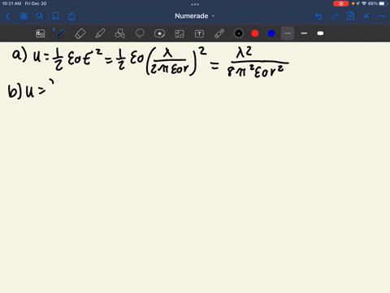Select the Shapes tool
390x293 pixels.
120,33
